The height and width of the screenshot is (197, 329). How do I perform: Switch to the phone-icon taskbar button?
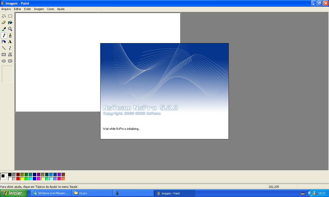133,193
